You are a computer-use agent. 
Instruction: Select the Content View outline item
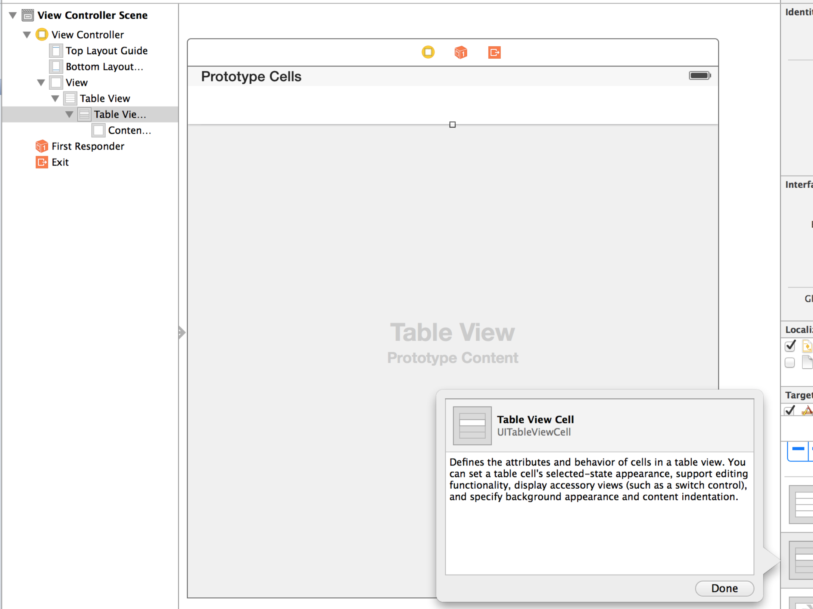click(x=129, y=130)
